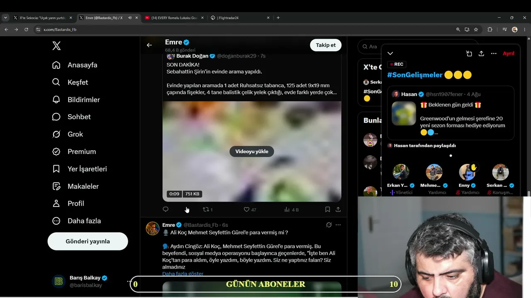Switch to the EVERY Romelu Lukaku YouTube tab
This screenshot has height=298, width=531.
[x=174, y=18]
